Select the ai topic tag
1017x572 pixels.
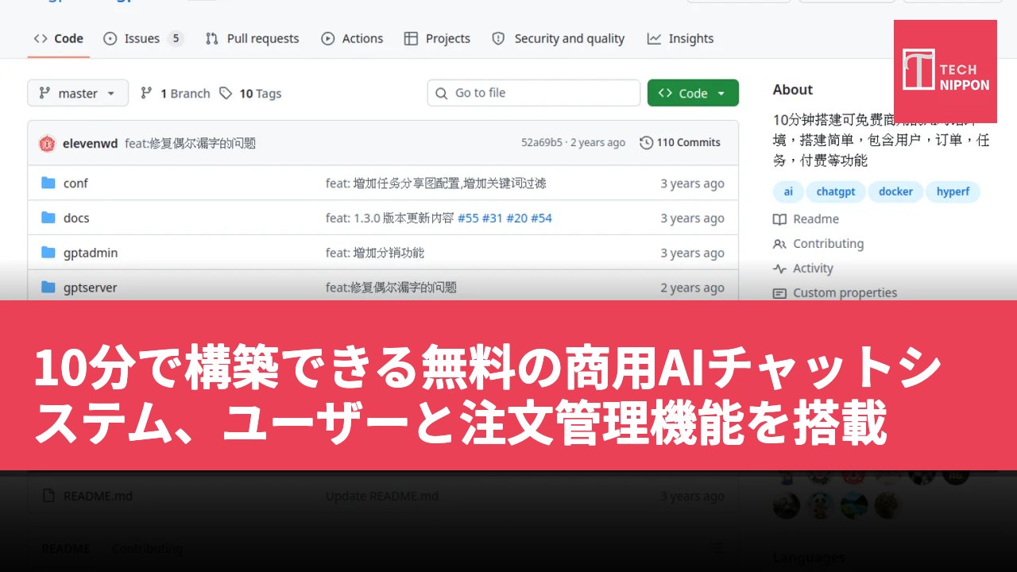[x=788, y=191]
